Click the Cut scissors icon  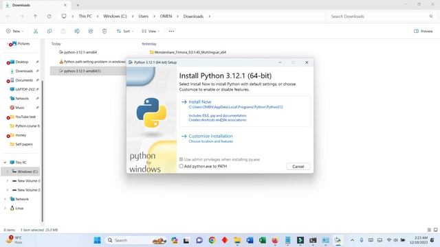(36, 31)
